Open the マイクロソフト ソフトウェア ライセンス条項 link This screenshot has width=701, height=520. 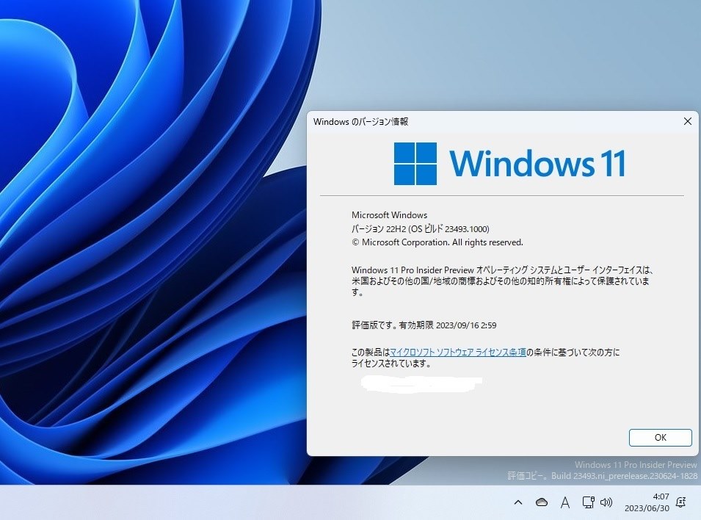pyautogui.click(x=458, y=352)
